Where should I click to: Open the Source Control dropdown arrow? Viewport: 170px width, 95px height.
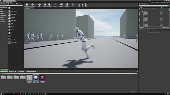click(35, 5)
